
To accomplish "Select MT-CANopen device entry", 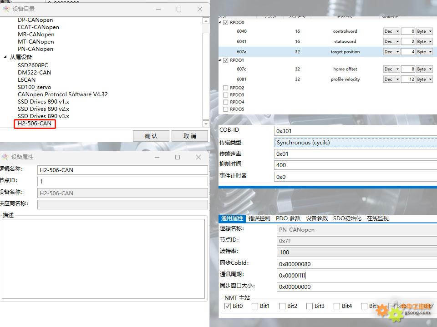I will tap(36, 42).
